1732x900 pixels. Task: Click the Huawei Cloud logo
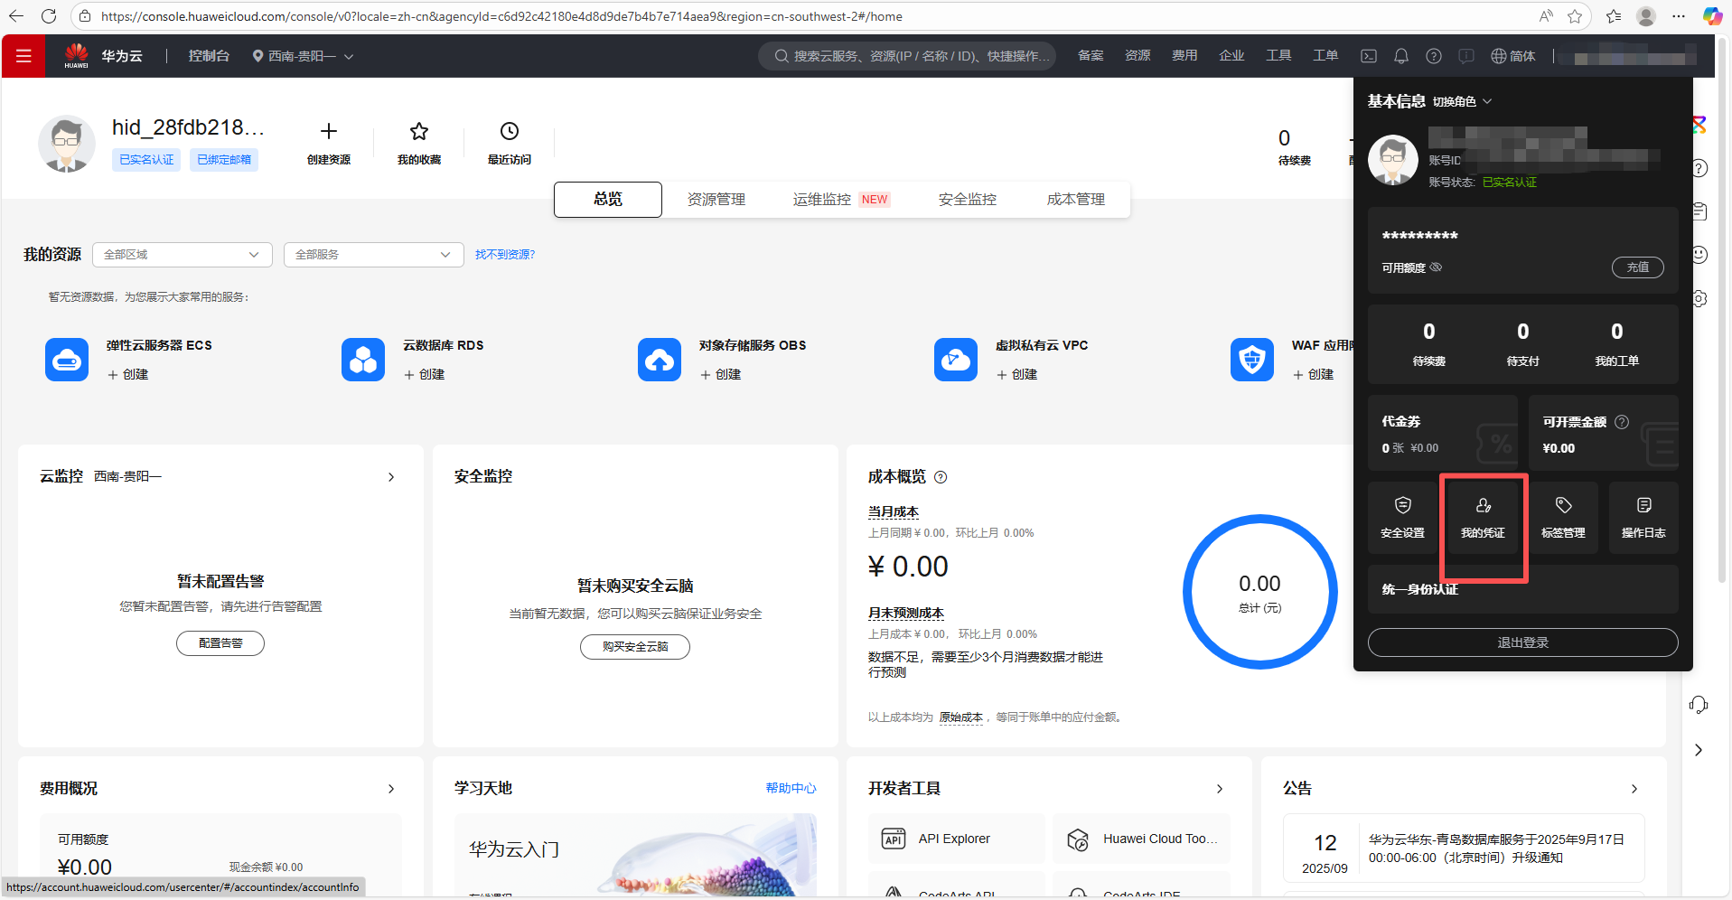77,55
